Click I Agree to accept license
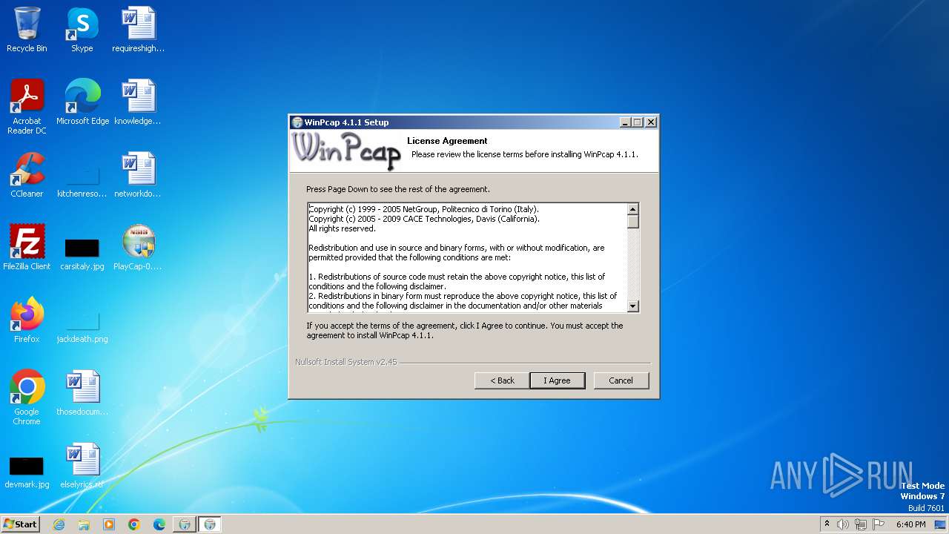Image resolution: width=949 pixels, height=534 pixels. (557, 380)
